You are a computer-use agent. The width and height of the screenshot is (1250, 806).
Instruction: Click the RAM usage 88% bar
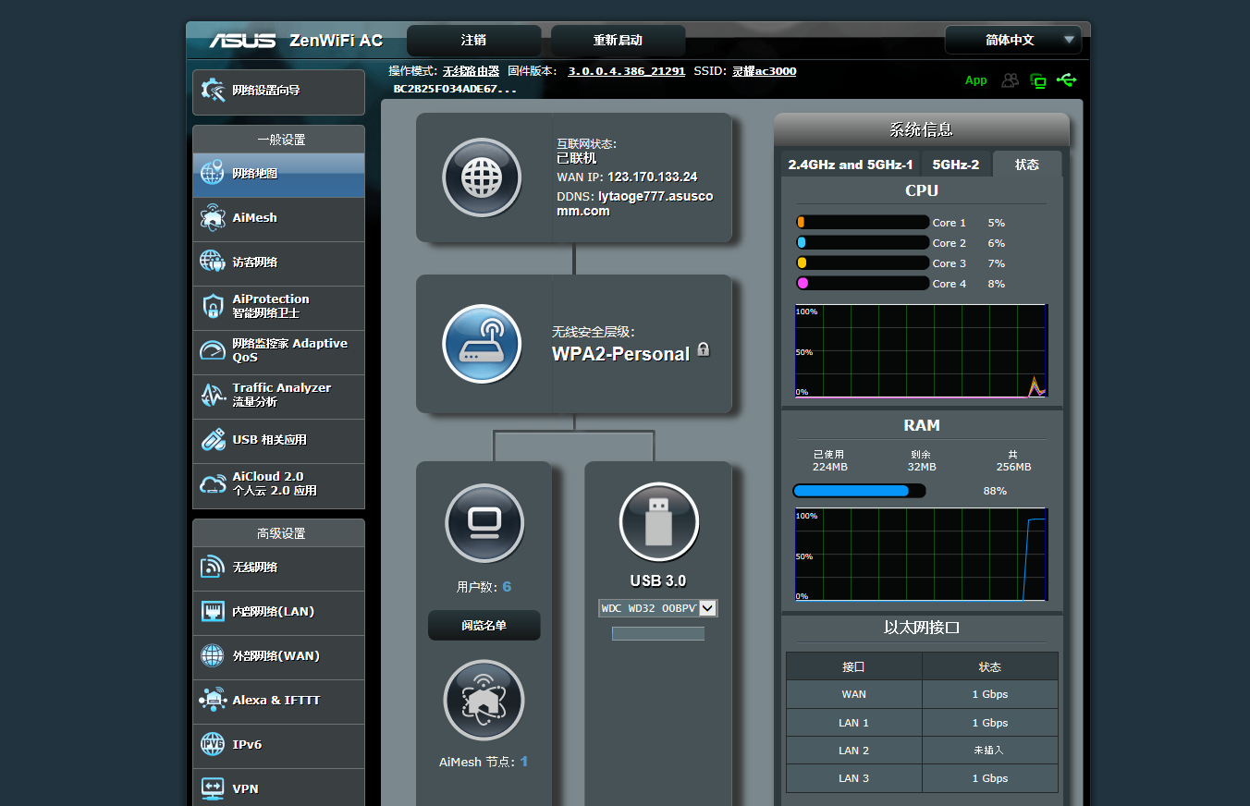[x=859, y=491]
